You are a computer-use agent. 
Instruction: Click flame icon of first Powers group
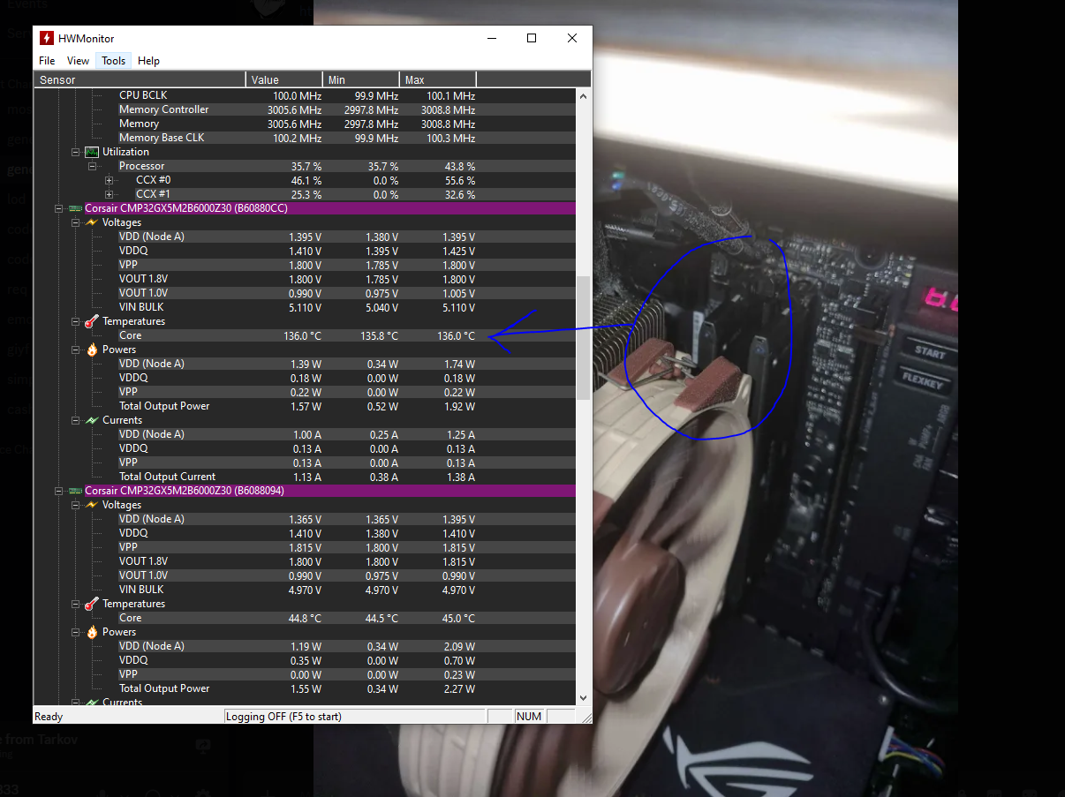[92, 350]
